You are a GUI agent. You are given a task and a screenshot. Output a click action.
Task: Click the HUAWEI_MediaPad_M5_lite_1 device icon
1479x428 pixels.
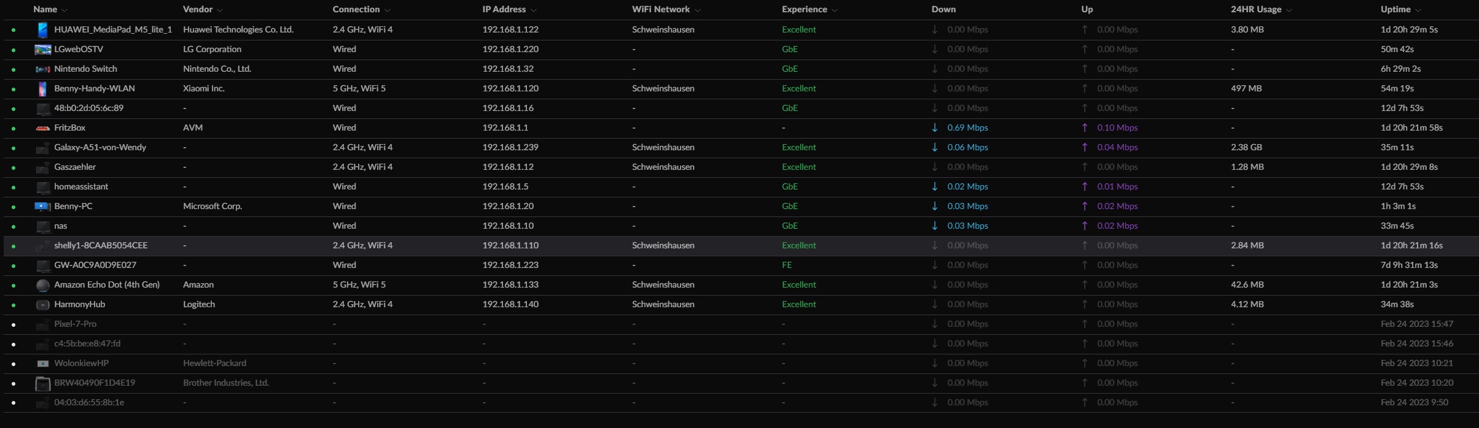point(42,29)
